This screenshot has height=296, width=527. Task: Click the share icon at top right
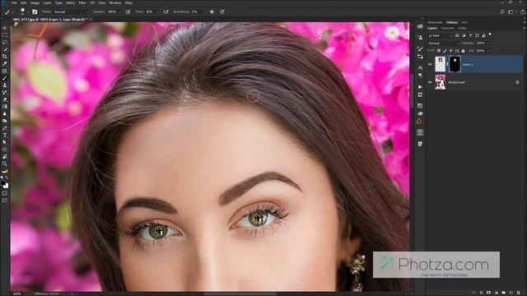click(x=522, y=12)
